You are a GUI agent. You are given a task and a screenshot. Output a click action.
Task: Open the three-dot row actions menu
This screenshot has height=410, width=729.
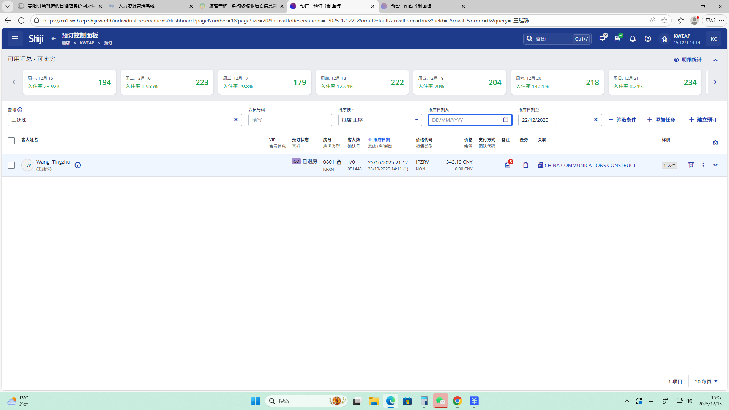[x=703, y=165]
